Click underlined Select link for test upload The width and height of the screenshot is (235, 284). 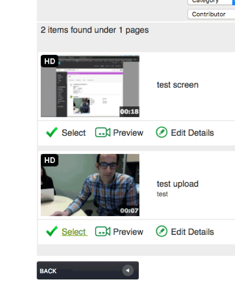[x=75, y=232]
